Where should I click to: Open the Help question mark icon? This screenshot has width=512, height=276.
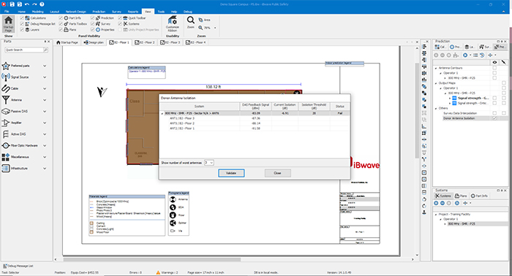tap(42, 4)
